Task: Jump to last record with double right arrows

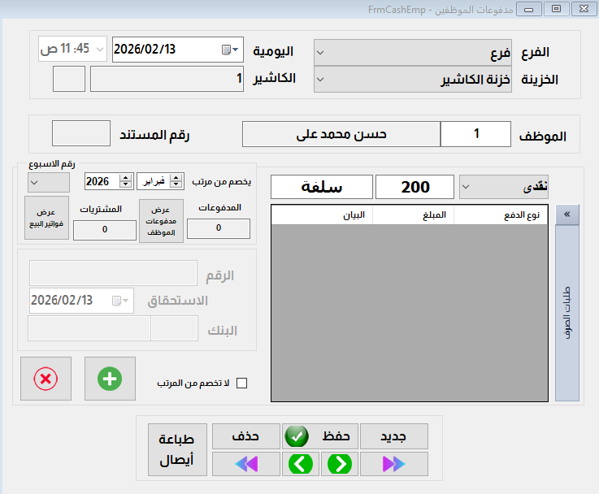Action: 393,464
